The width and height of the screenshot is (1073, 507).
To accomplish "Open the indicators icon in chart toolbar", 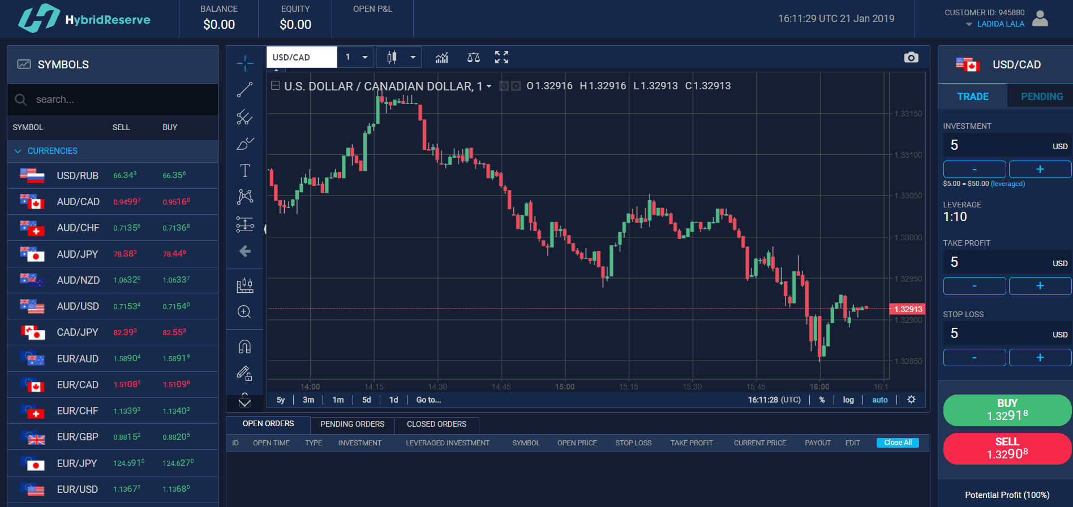I will pos(441,57).
